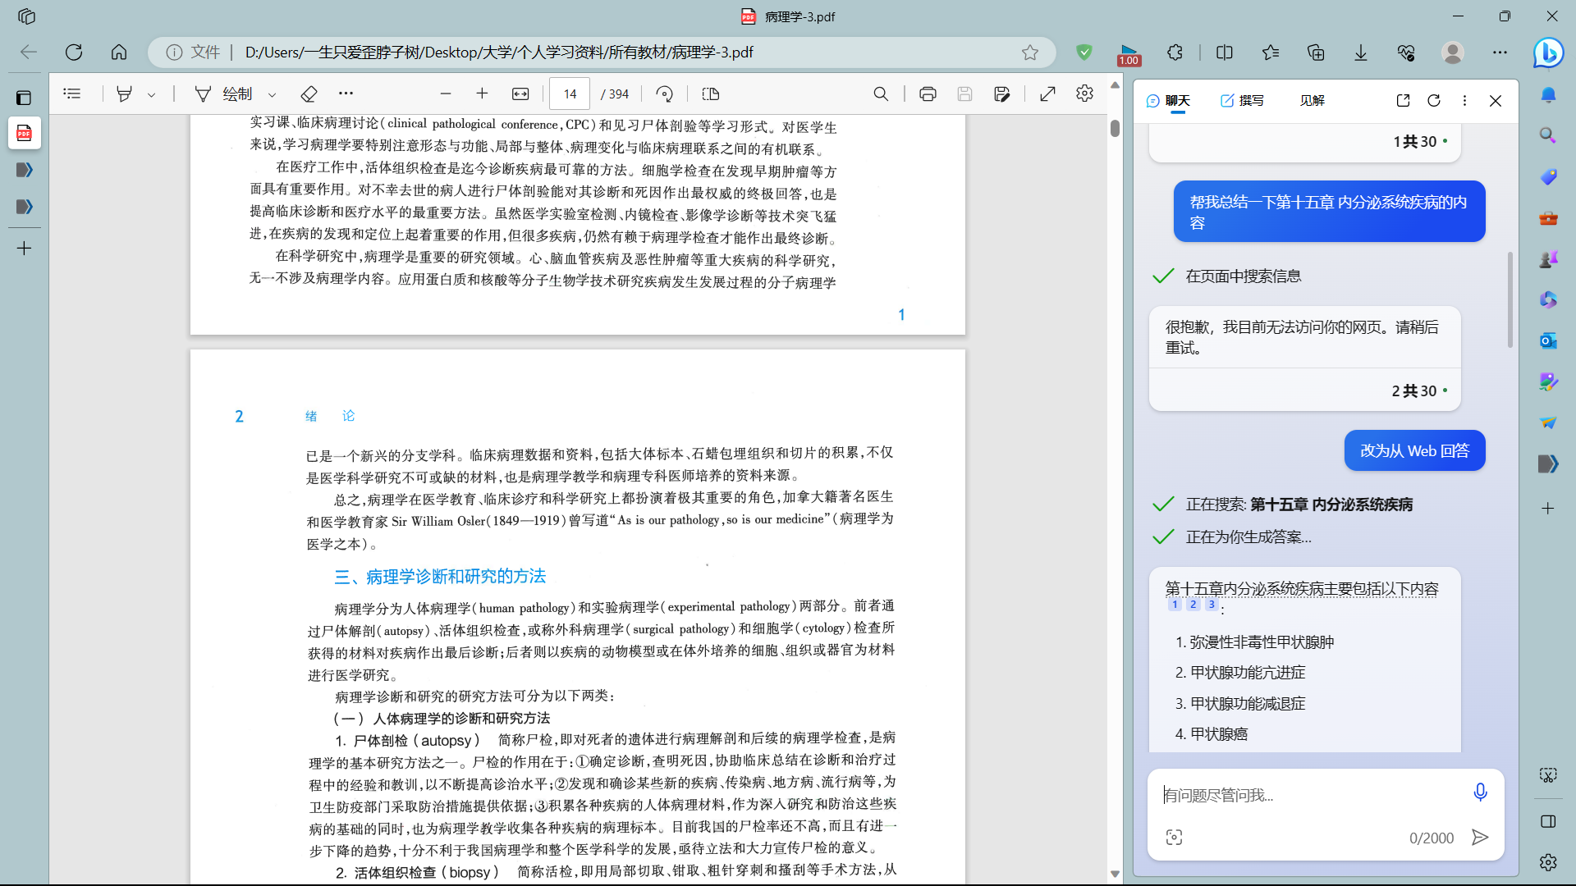The width and height of the screenshot is (1576, 886).
Task: Switch to the 见解 insights tab
Action: tap(1312, 100)
